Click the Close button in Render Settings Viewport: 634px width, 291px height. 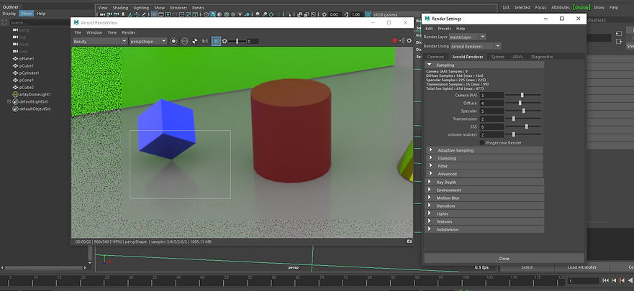click(504, 259)
